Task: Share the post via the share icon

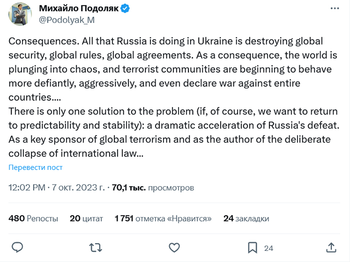Action: [331, 248]
